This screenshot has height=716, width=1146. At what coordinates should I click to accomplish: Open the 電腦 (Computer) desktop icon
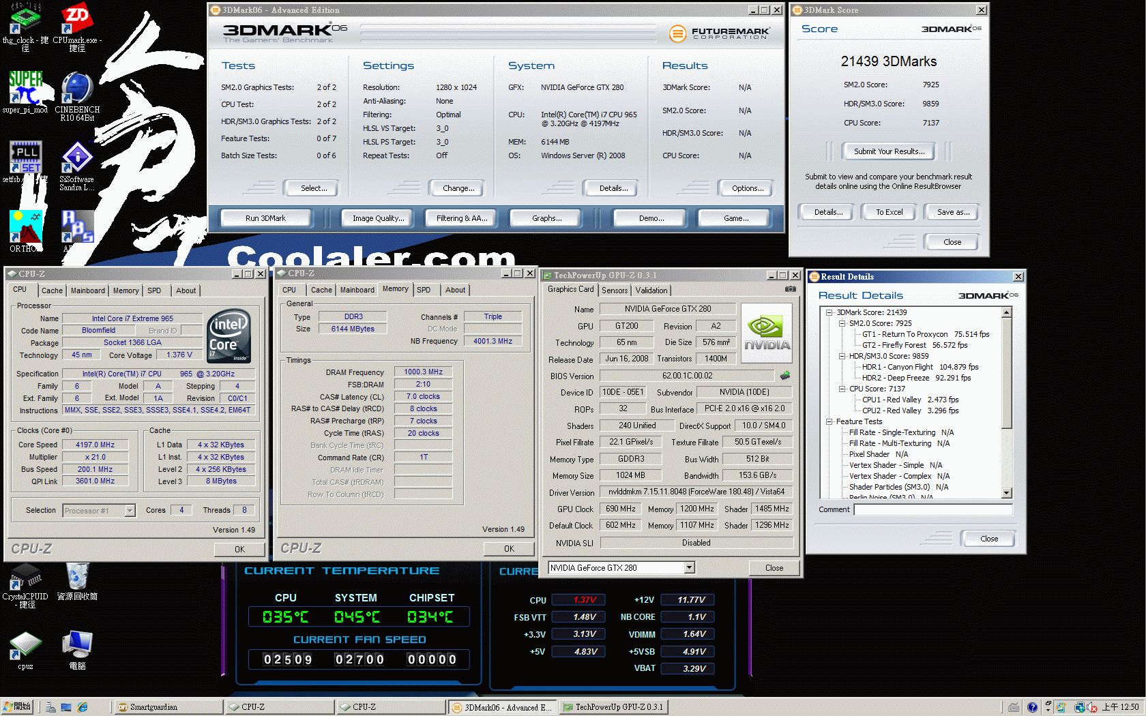(77, 651)
